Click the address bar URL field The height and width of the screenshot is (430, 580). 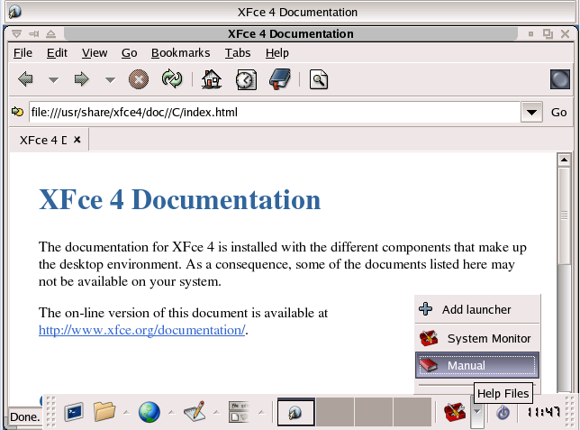[270, 113]
